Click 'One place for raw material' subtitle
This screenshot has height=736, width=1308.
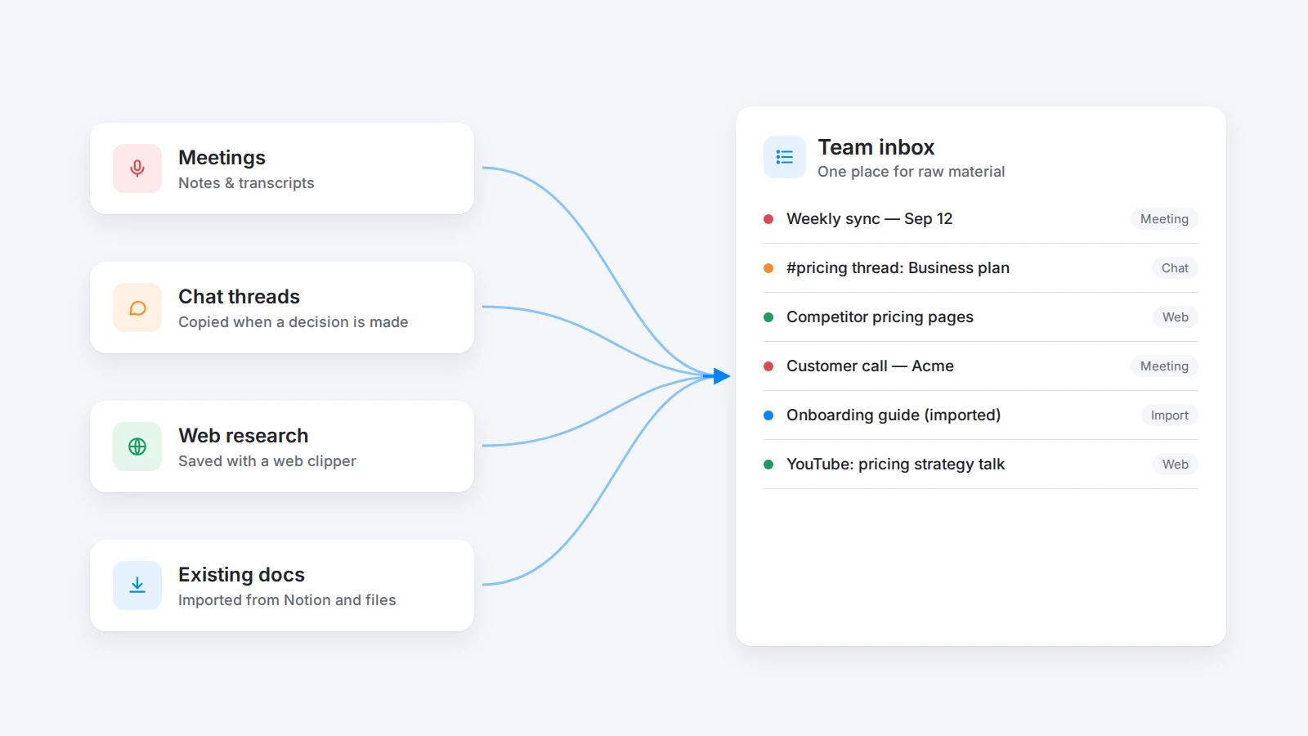(x=911, y=172)
